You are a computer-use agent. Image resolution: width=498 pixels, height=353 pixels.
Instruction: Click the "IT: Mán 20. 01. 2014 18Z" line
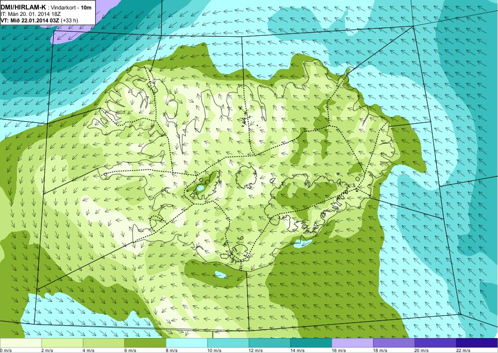point(31,14)
